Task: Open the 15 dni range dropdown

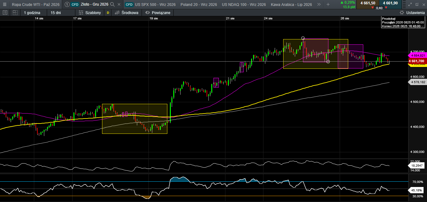Action: click(x=56, y=13)
